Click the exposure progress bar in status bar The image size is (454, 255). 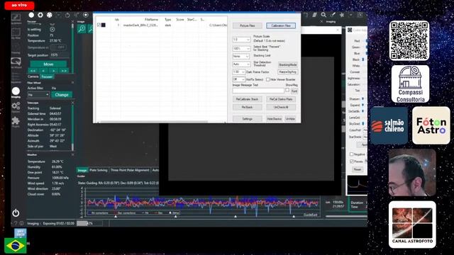(89, 224)
